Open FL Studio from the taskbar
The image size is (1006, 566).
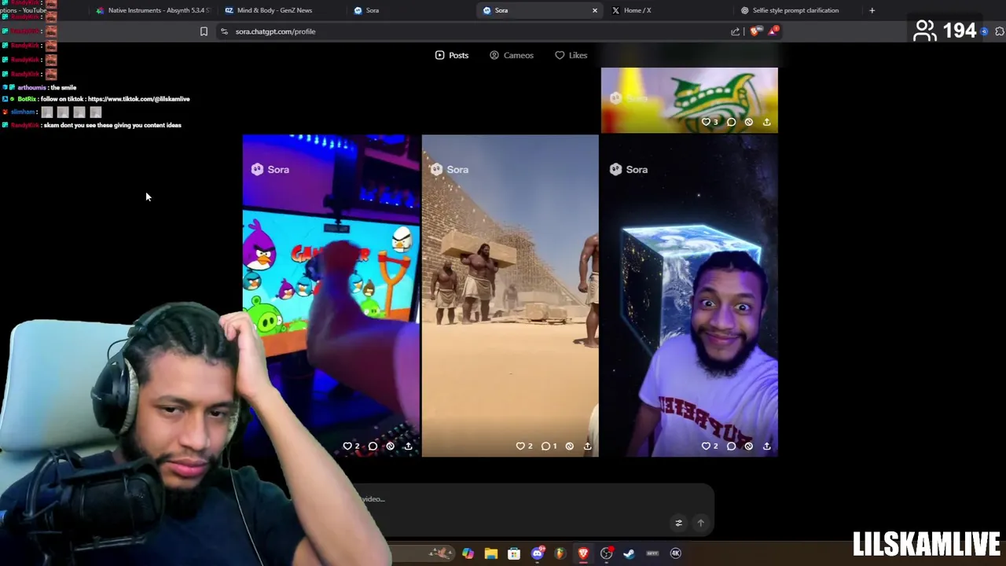coord(560,553)
